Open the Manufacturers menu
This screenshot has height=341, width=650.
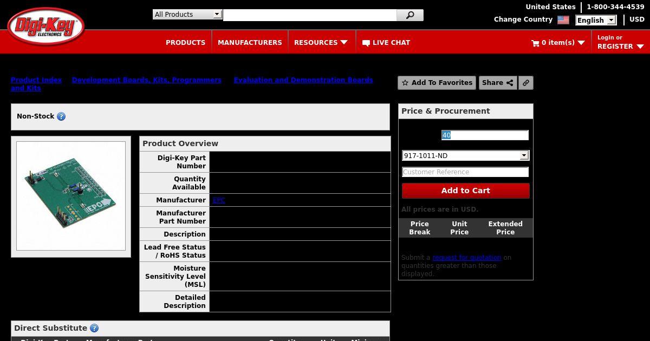tap(250, 42)
